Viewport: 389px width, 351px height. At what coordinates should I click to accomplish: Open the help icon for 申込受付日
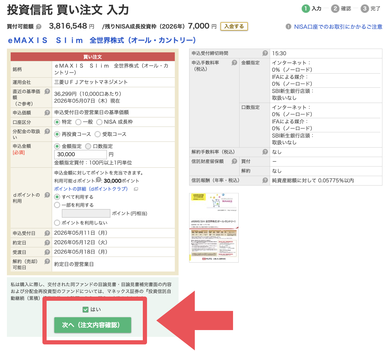coord(47,233)
